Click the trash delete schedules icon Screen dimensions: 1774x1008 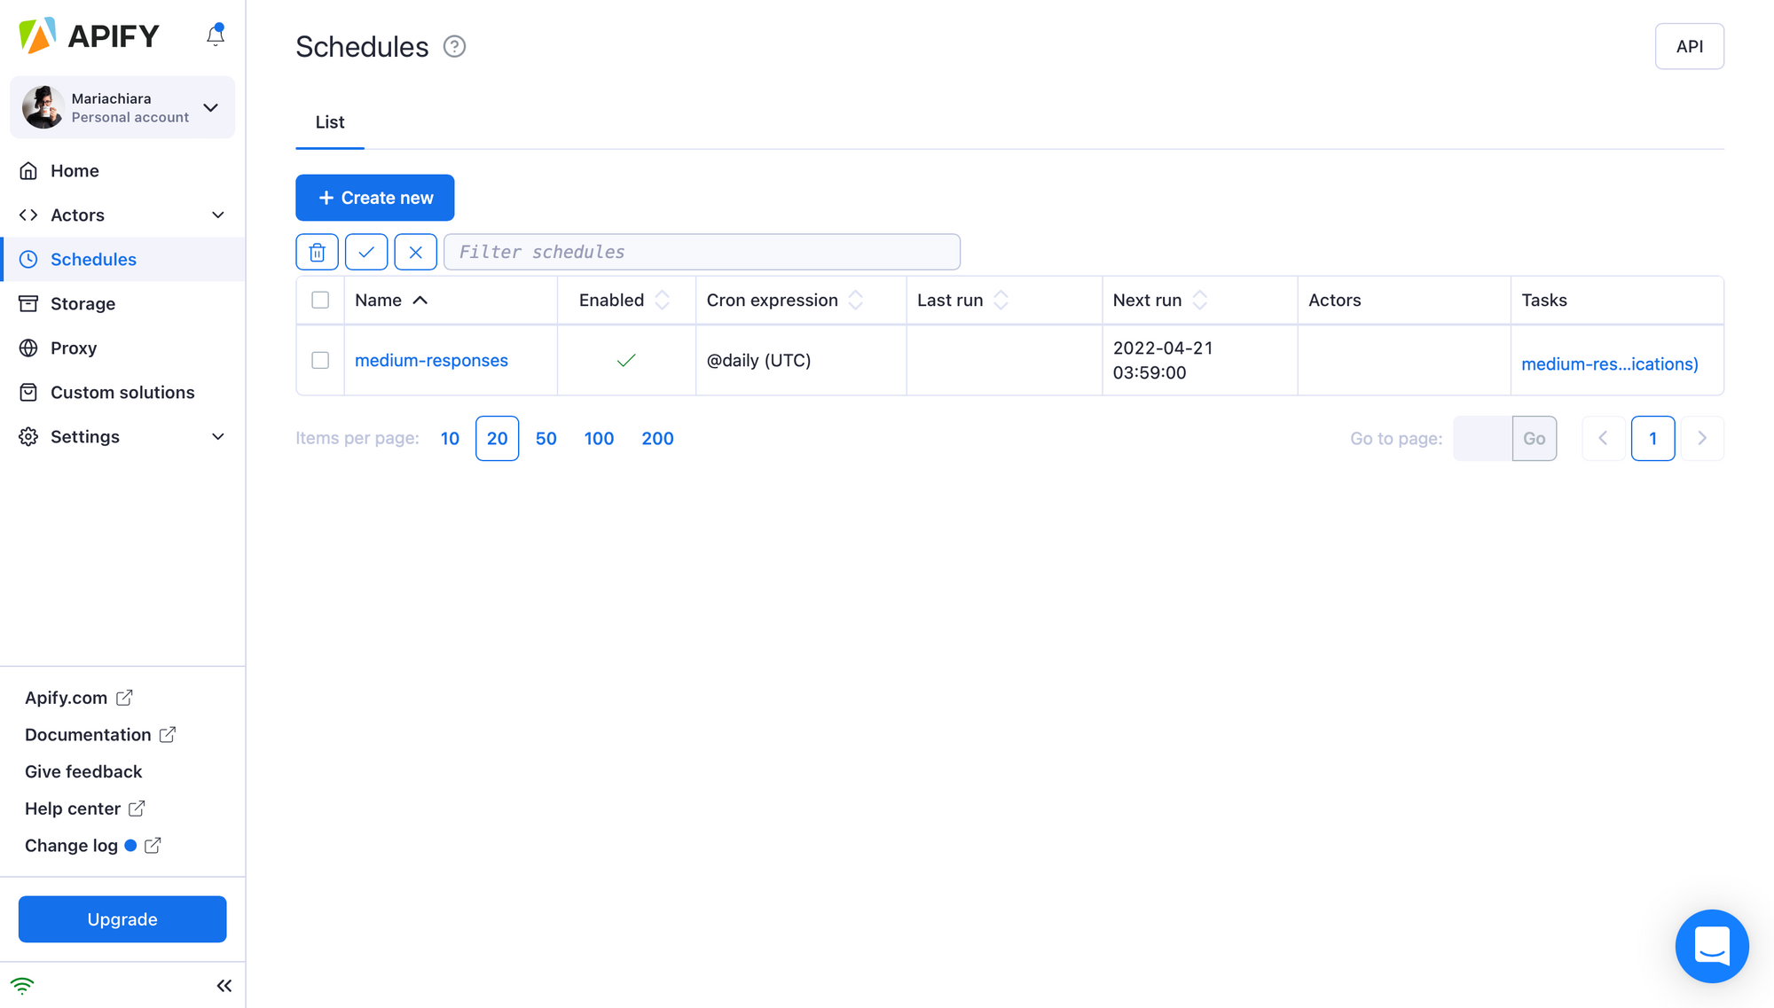coord(317,253)
